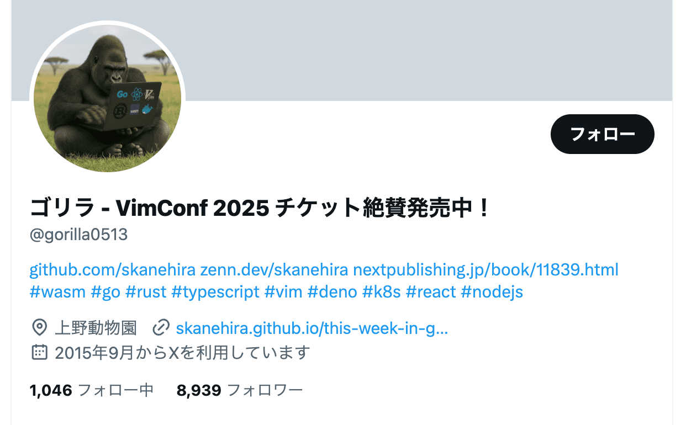The image size is (686, 425).
Task: Select the #deno hashtag
Action: pyautogui.click(x=332, y=292)
